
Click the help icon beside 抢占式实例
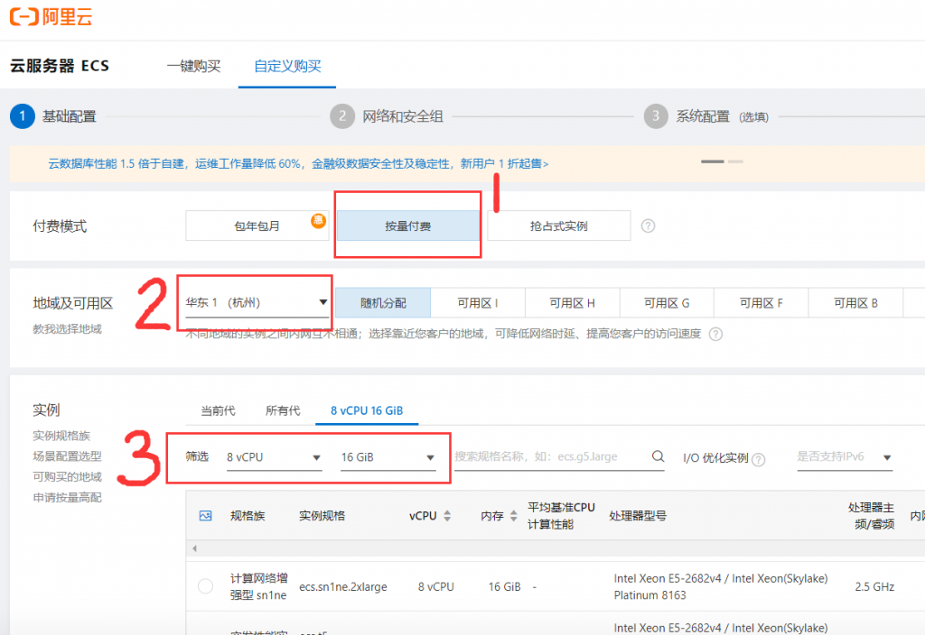[648, 225]
